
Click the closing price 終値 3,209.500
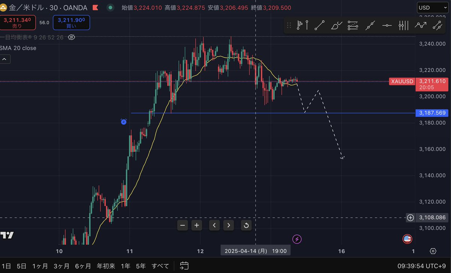[x=271, y=8]
